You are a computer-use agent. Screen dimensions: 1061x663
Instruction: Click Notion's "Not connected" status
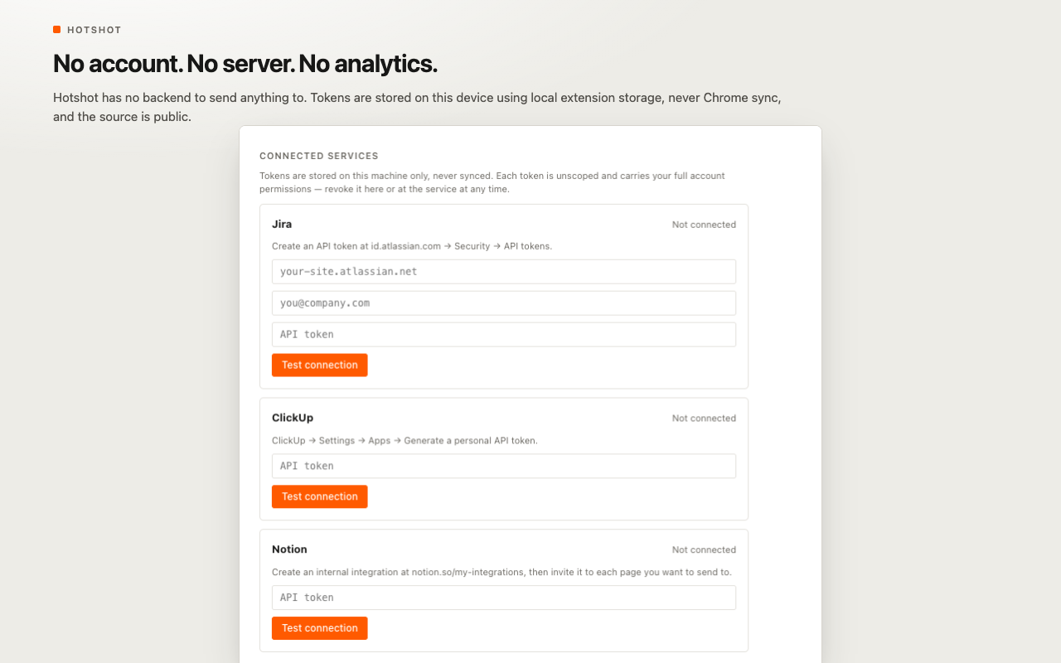coord(704,550)
